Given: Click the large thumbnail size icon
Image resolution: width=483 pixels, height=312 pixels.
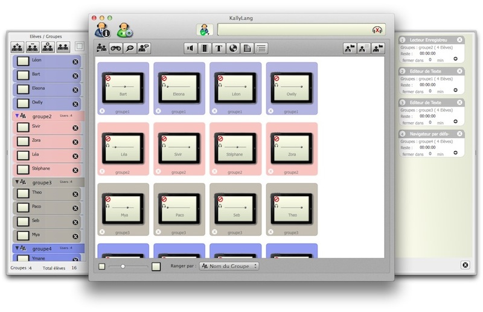Looking at the screenshot, I should click(156, 266).
